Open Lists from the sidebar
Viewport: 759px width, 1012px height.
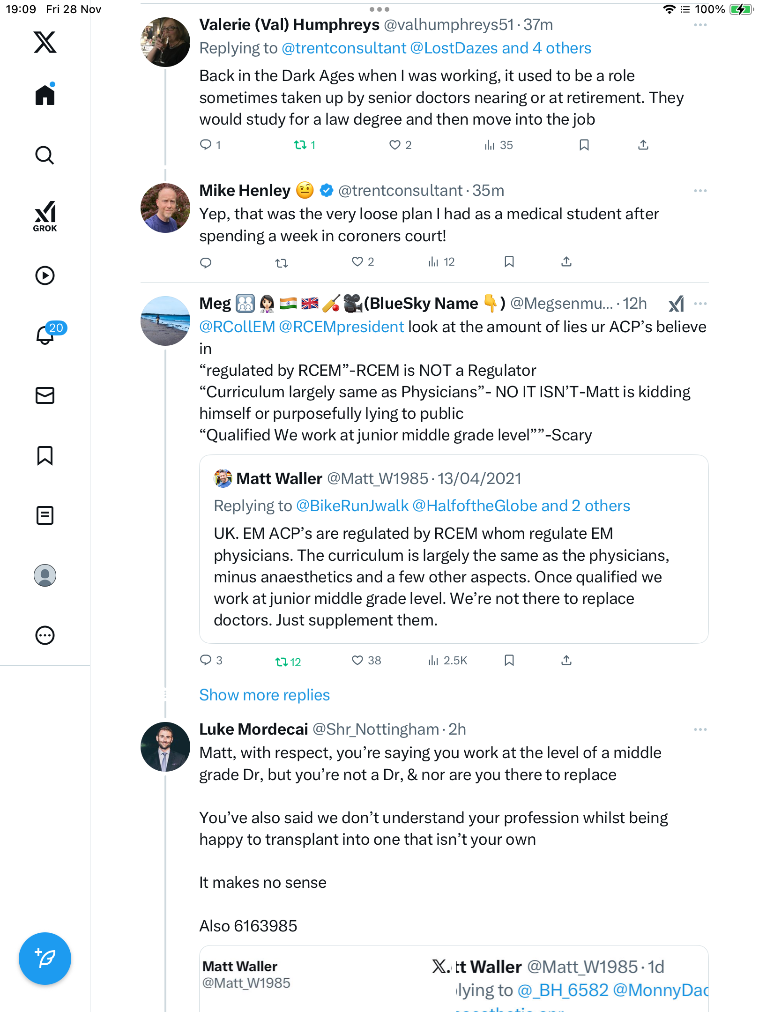45,515
